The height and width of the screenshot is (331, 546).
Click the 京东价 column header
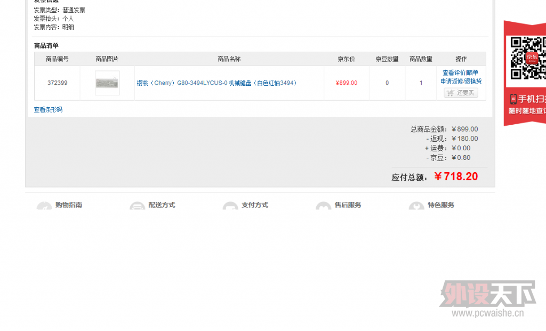(347, 59)
